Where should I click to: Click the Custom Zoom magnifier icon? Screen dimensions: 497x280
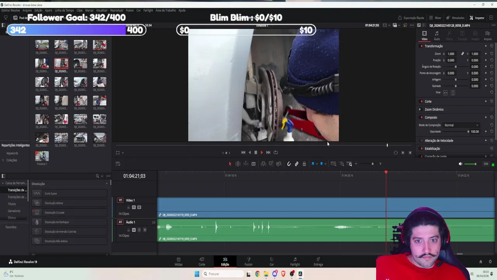tap(350, 164)
